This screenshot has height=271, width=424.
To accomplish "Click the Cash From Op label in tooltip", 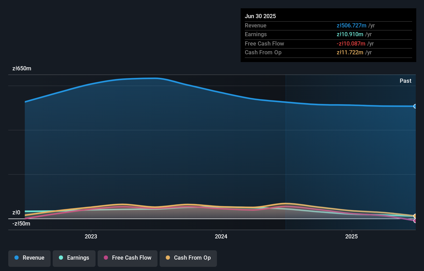I will point(263,52).
